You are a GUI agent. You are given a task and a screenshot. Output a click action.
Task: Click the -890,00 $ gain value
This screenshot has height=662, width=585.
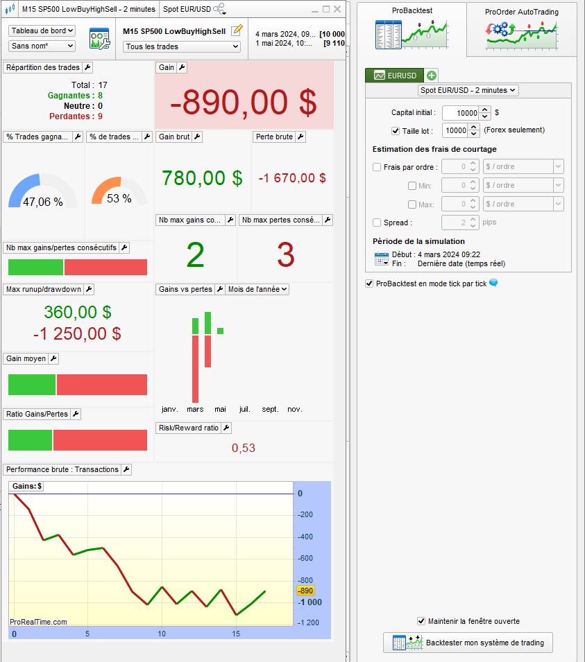[x=243, y=102]
